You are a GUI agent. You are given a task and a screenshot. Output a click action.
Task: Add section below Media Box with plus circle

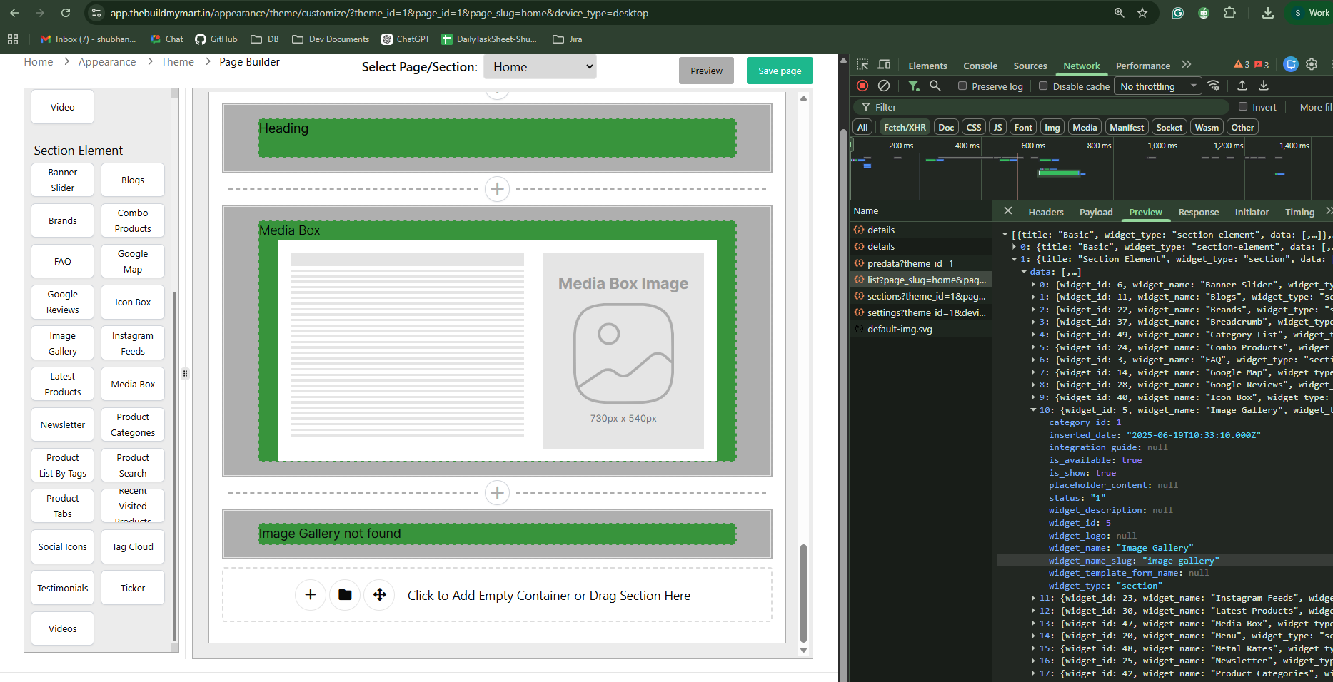[x=498, y=492]
